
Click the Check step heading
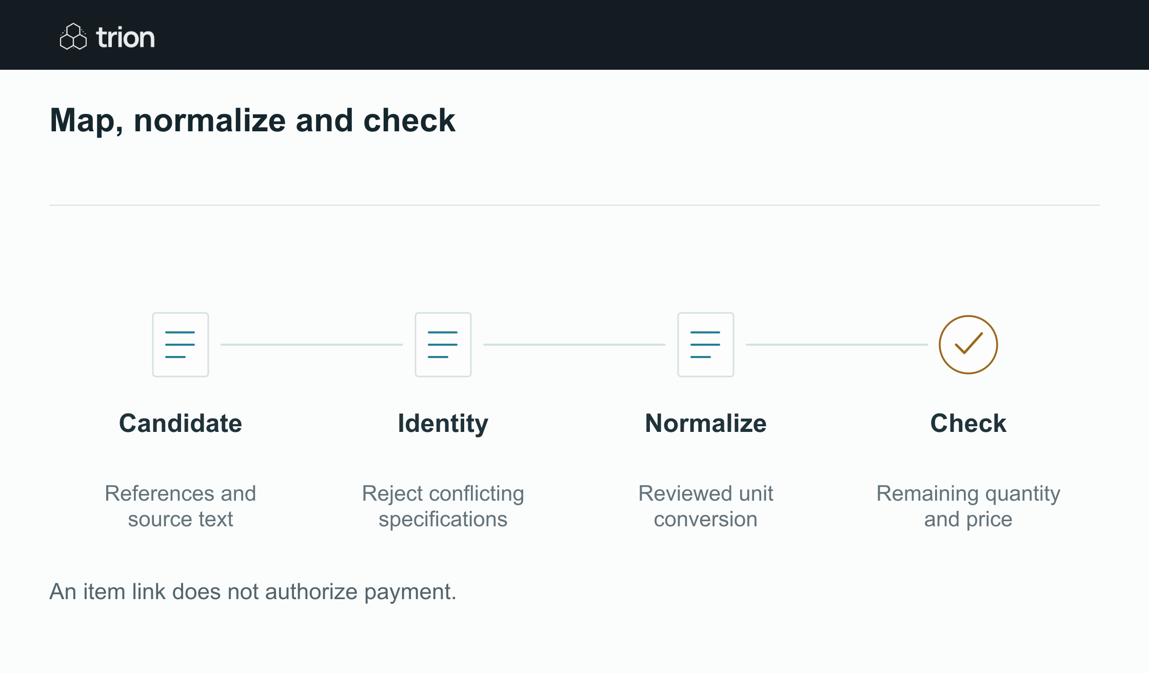tap(968, 423)
